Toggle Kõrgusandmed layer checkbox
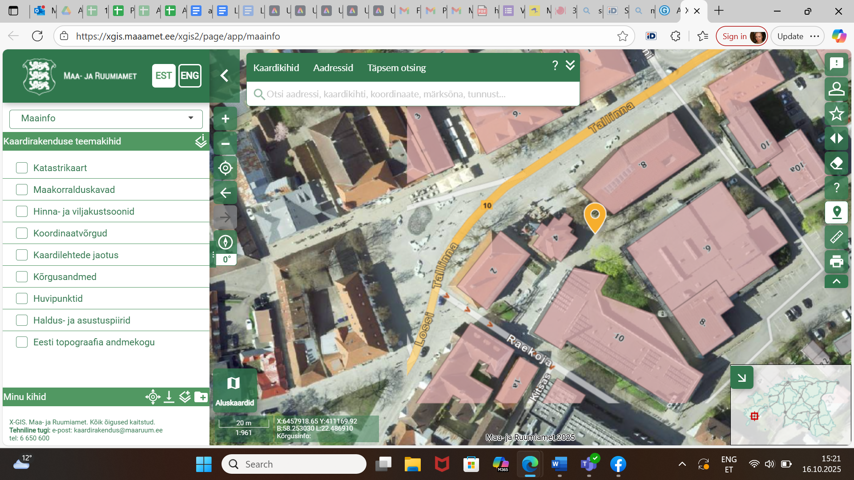This screenshot has height=480, width=854. click(x=22, y=277)
